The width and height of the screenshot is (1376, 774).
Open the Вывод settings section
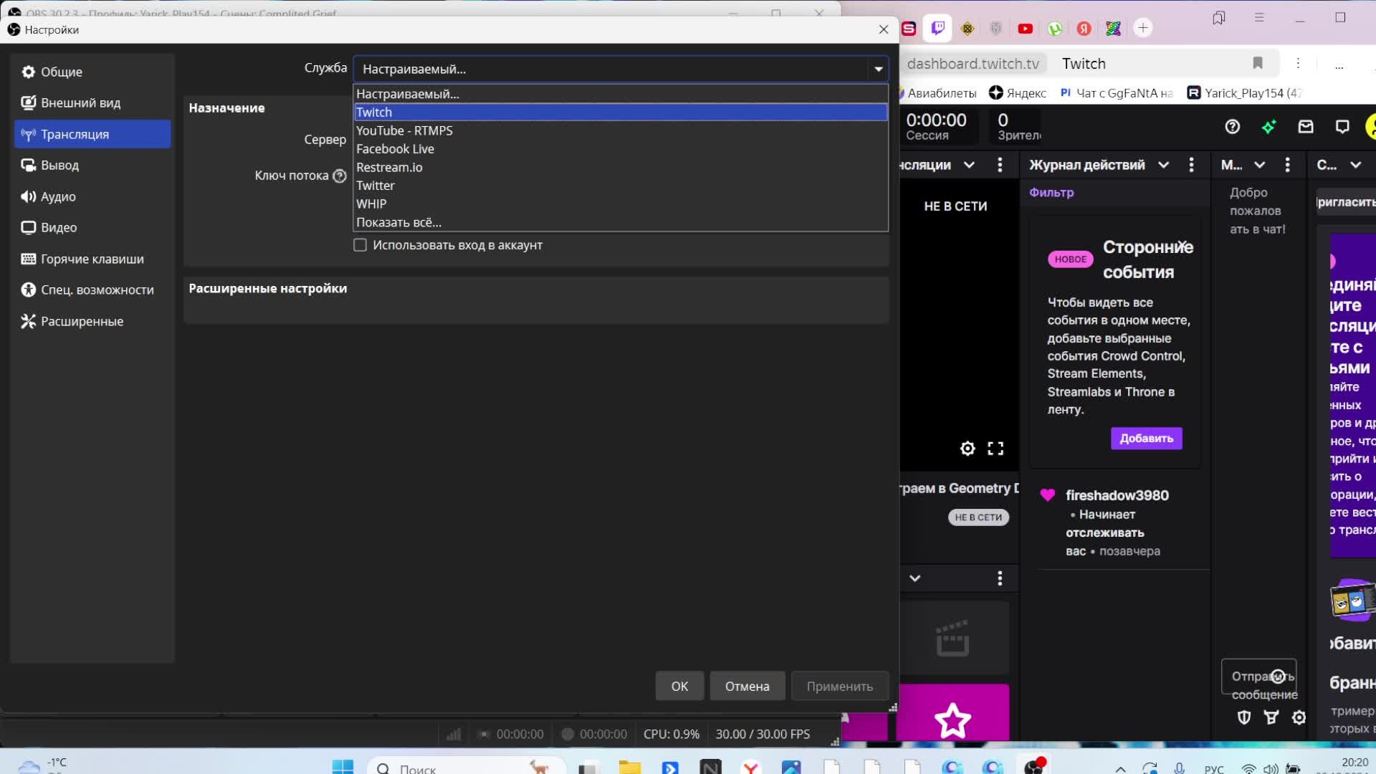(59, 166)
